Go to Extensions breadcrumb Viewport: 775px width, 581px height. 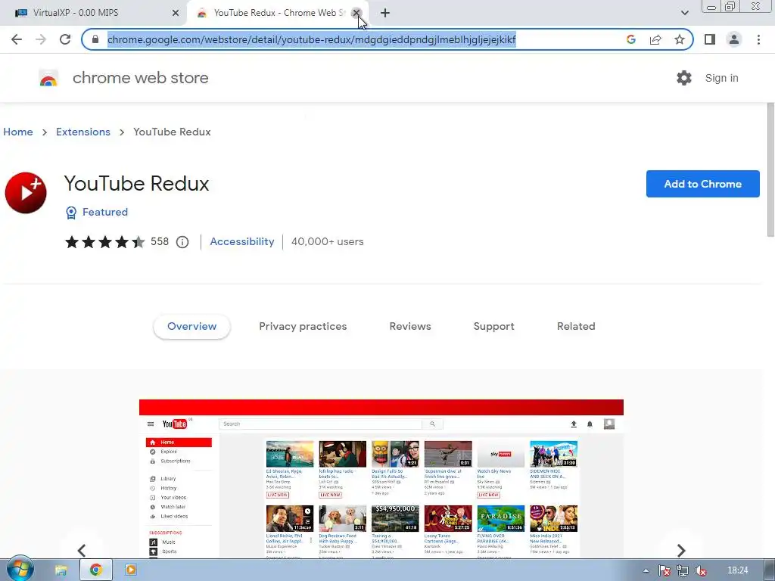click(x=83, y=132)
